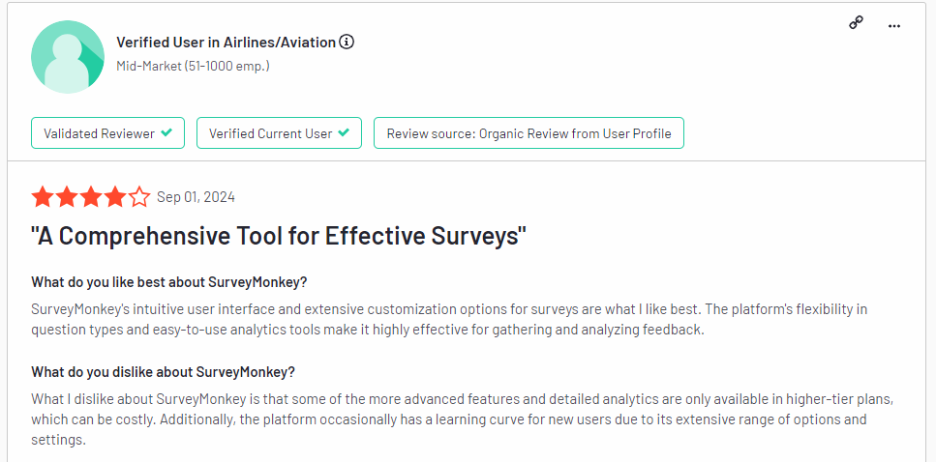
Task: Click the Review source: Organic Review badge
Action: pyautogui.click(x=528, y=133)
